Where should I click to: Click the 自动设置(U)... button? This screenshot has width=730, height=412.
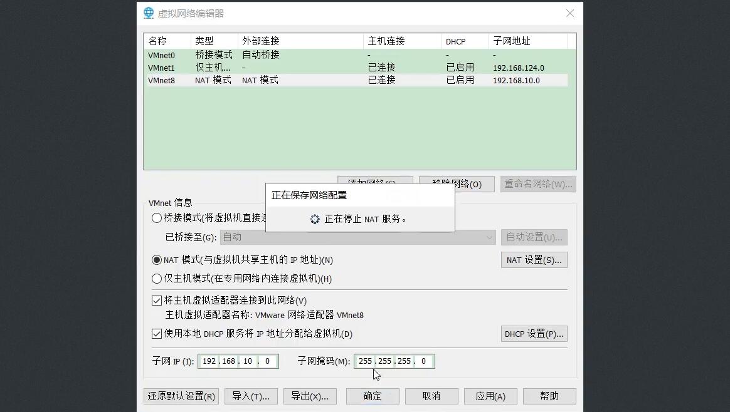coord(534,237)
